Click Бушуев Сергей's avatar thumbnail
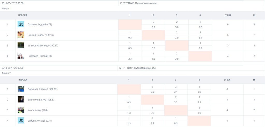 point(21,35)
